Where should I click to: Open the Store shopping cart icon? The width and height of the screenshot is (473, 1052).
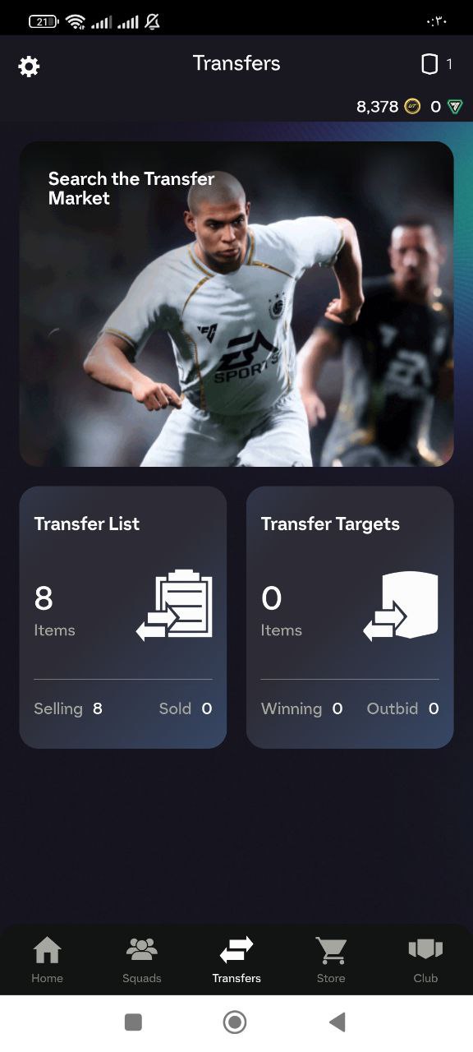[331, 951]
